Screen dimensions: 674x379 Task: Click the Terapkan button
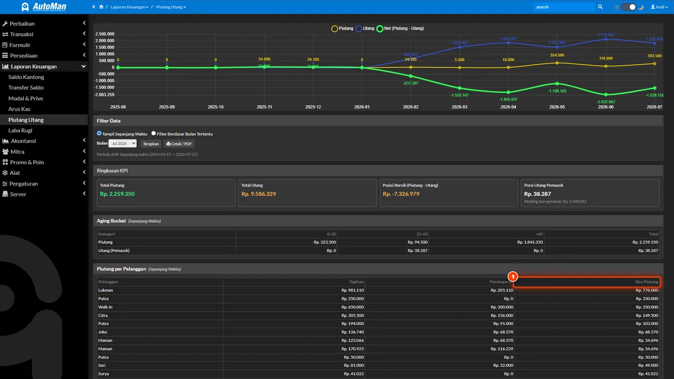click(x=151, y=144)
